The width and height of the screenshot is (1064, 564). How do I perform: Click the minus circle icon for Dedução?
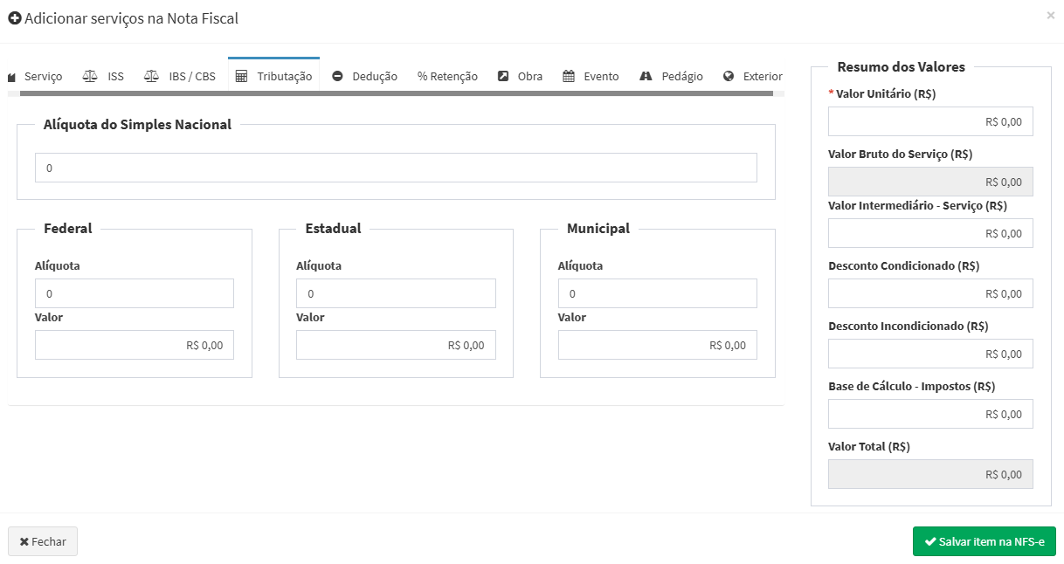click(337, 76)
